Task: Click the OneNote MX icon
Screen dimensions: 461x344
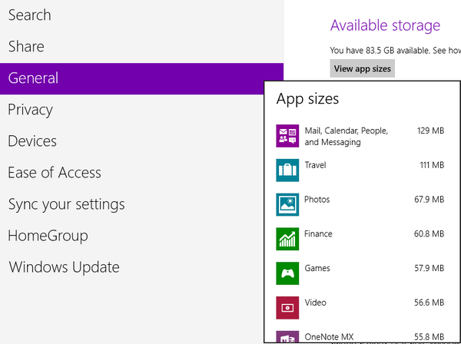Action: click(287, 336)
